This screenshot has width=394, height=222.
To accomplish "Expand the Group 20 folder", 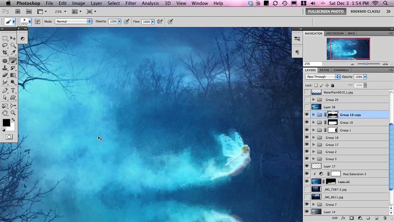I will [x=314, y=100].
